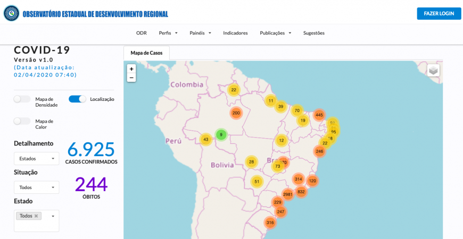Expand the Estado selection dropdown
Image resolution: width=463 pixels, height=239 pixels.
pyautogui.click(x=53, y=216)
